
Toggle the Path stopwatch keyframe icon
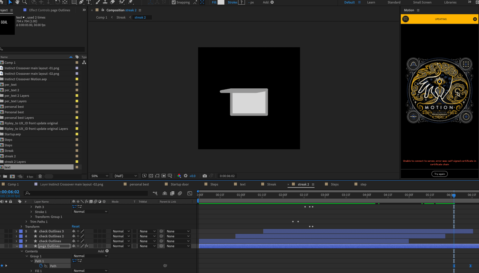click(41, 266)
